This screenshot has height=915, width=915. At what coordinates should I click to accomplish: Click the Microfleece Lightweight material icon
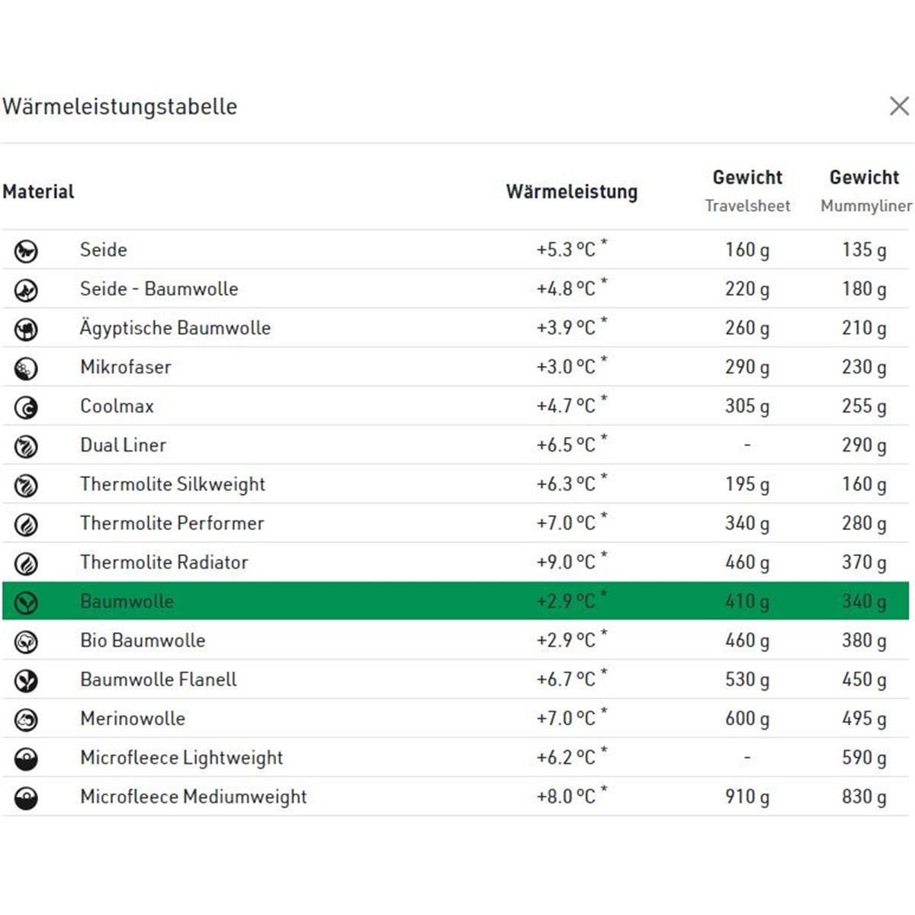27,759
